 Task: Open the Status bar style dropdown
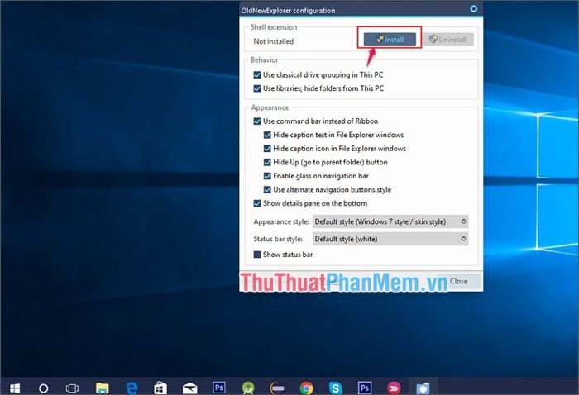(390, 239)
